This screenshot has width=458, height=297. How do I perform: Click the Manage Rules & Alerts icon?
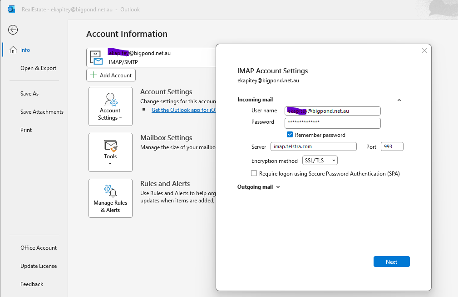(x=110, y=191)
